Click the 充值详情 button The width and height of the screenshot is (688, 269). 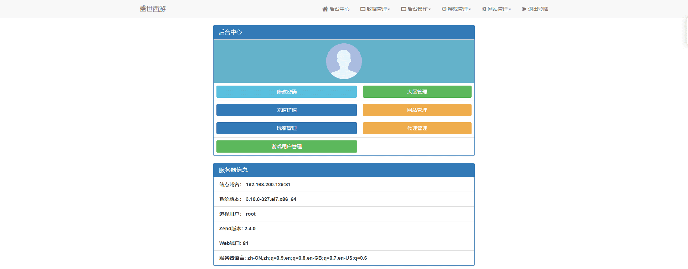point(287,110)
